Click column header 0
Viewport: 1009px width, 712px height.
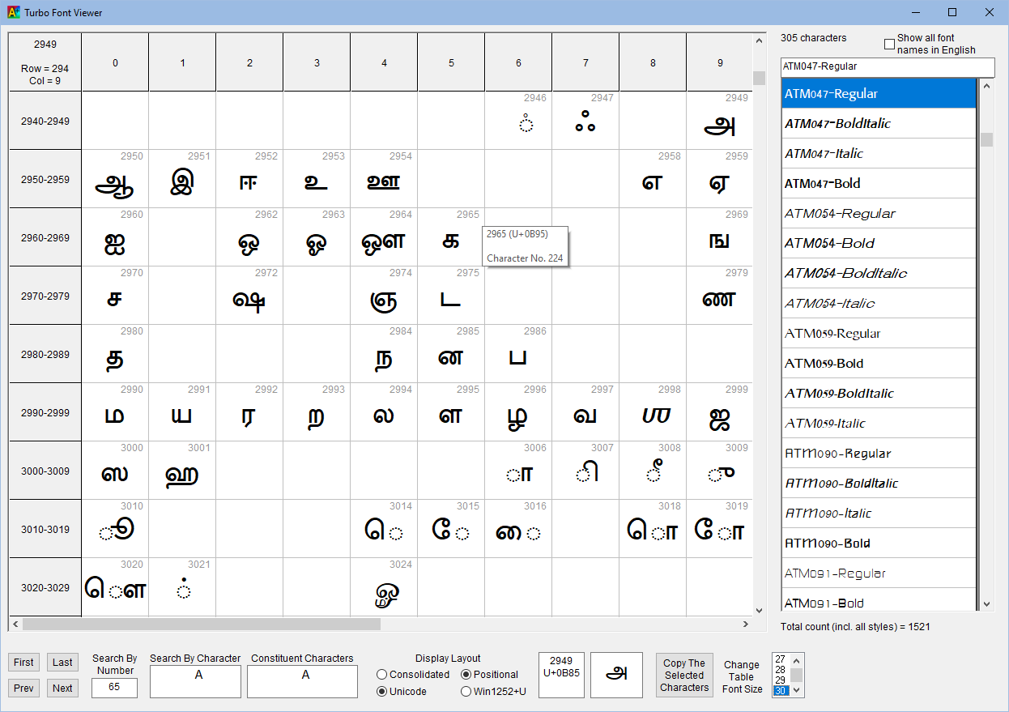[115, 62]
